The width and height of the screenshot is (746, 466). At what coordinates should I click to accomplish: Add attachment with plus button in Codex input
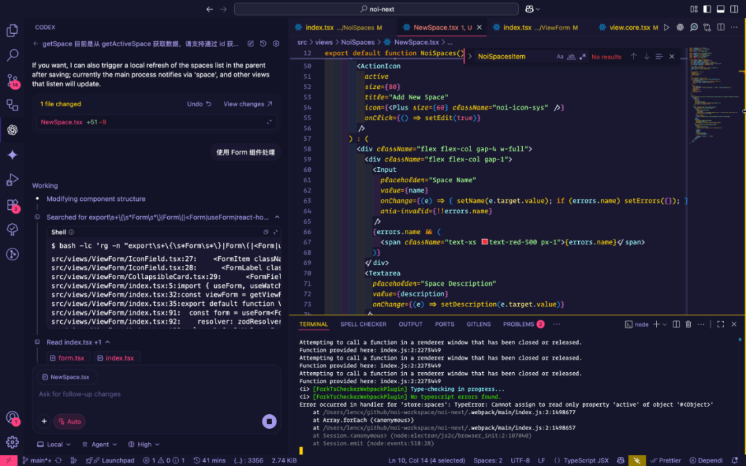pyautogui.click(x=44, y=421)
